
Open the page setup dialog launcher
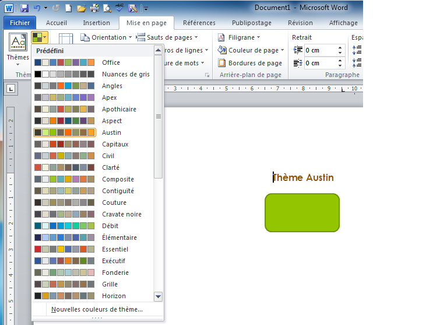tap(207, 75)
